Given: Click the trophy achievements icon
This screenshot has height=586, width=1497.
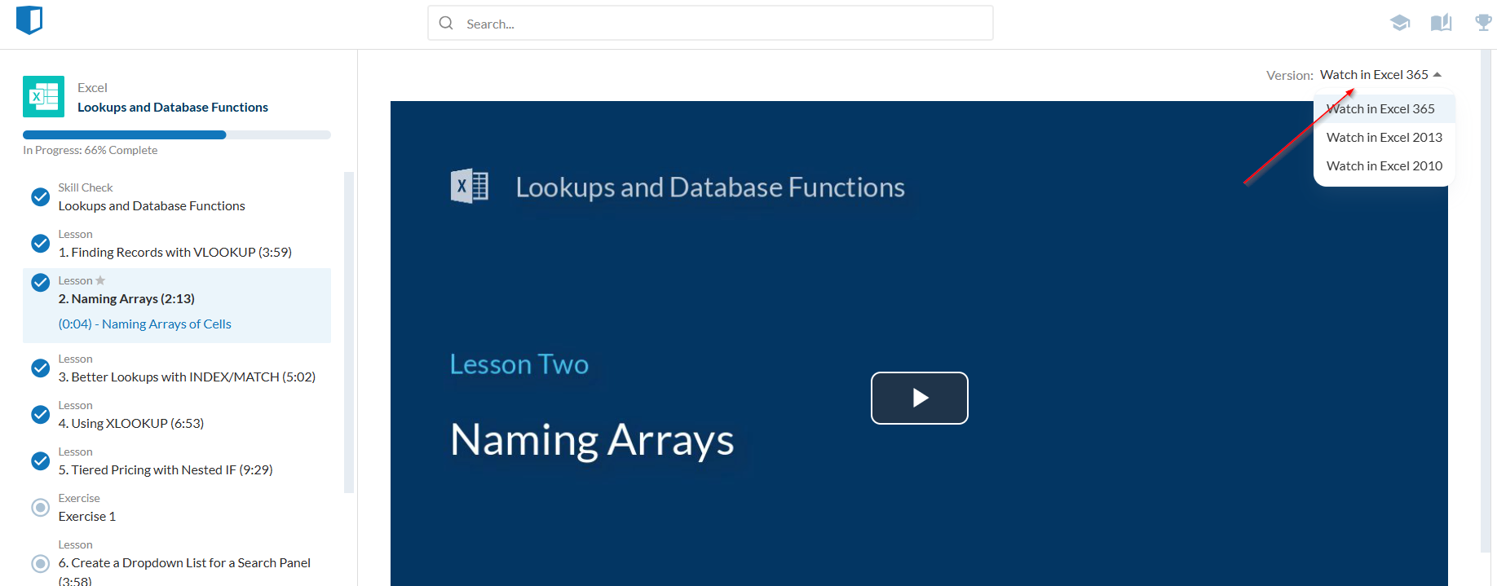Looking at the screenshot, I should click(1483, 23).
